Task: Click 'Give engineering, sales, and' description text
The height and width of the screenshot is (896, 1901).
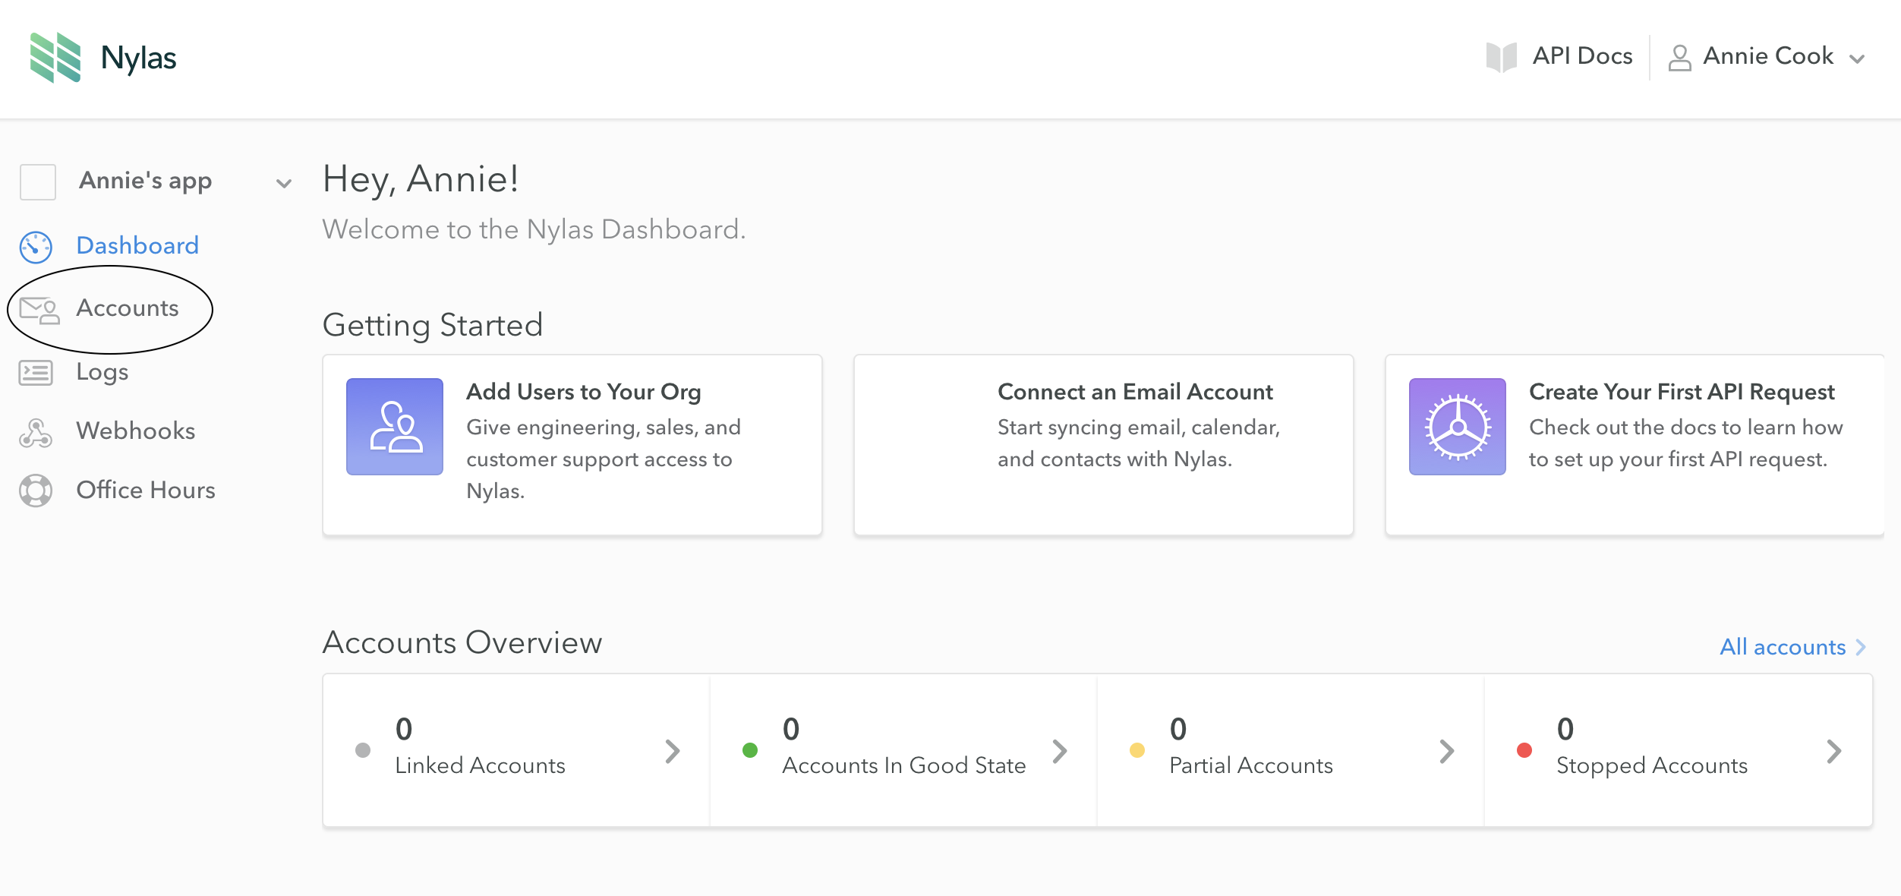Action: coord(604,427)
